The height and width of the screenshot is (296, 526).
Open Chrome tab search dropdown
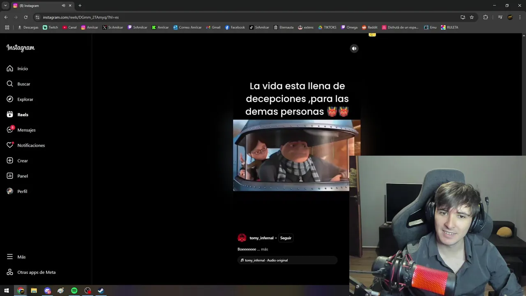(5, 6)
